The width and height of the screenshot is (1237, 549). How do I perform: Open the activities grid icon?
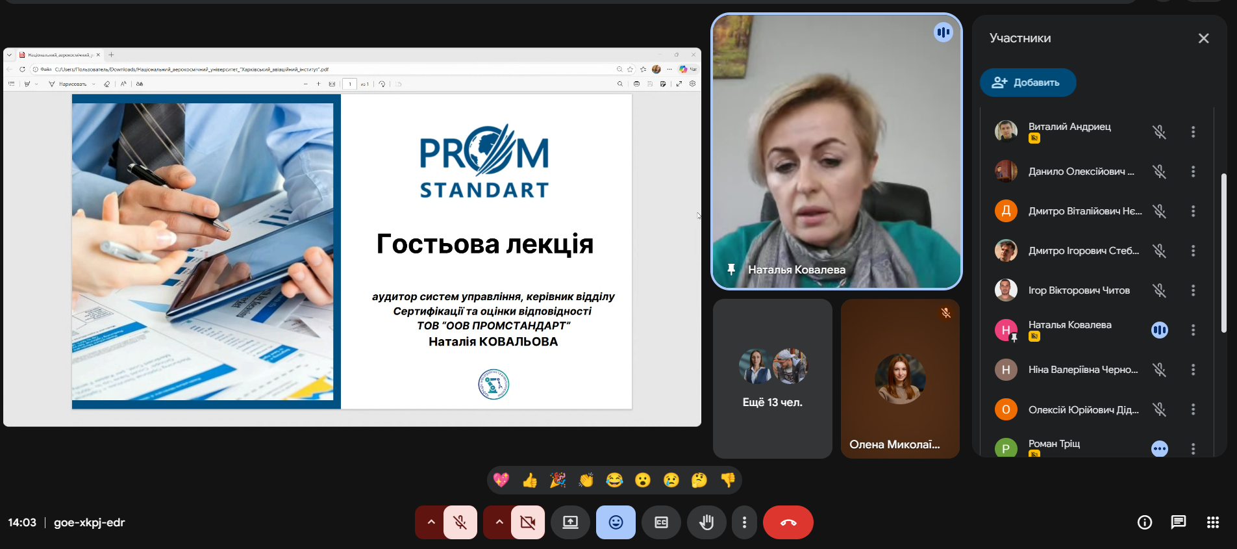point(1212,522)
